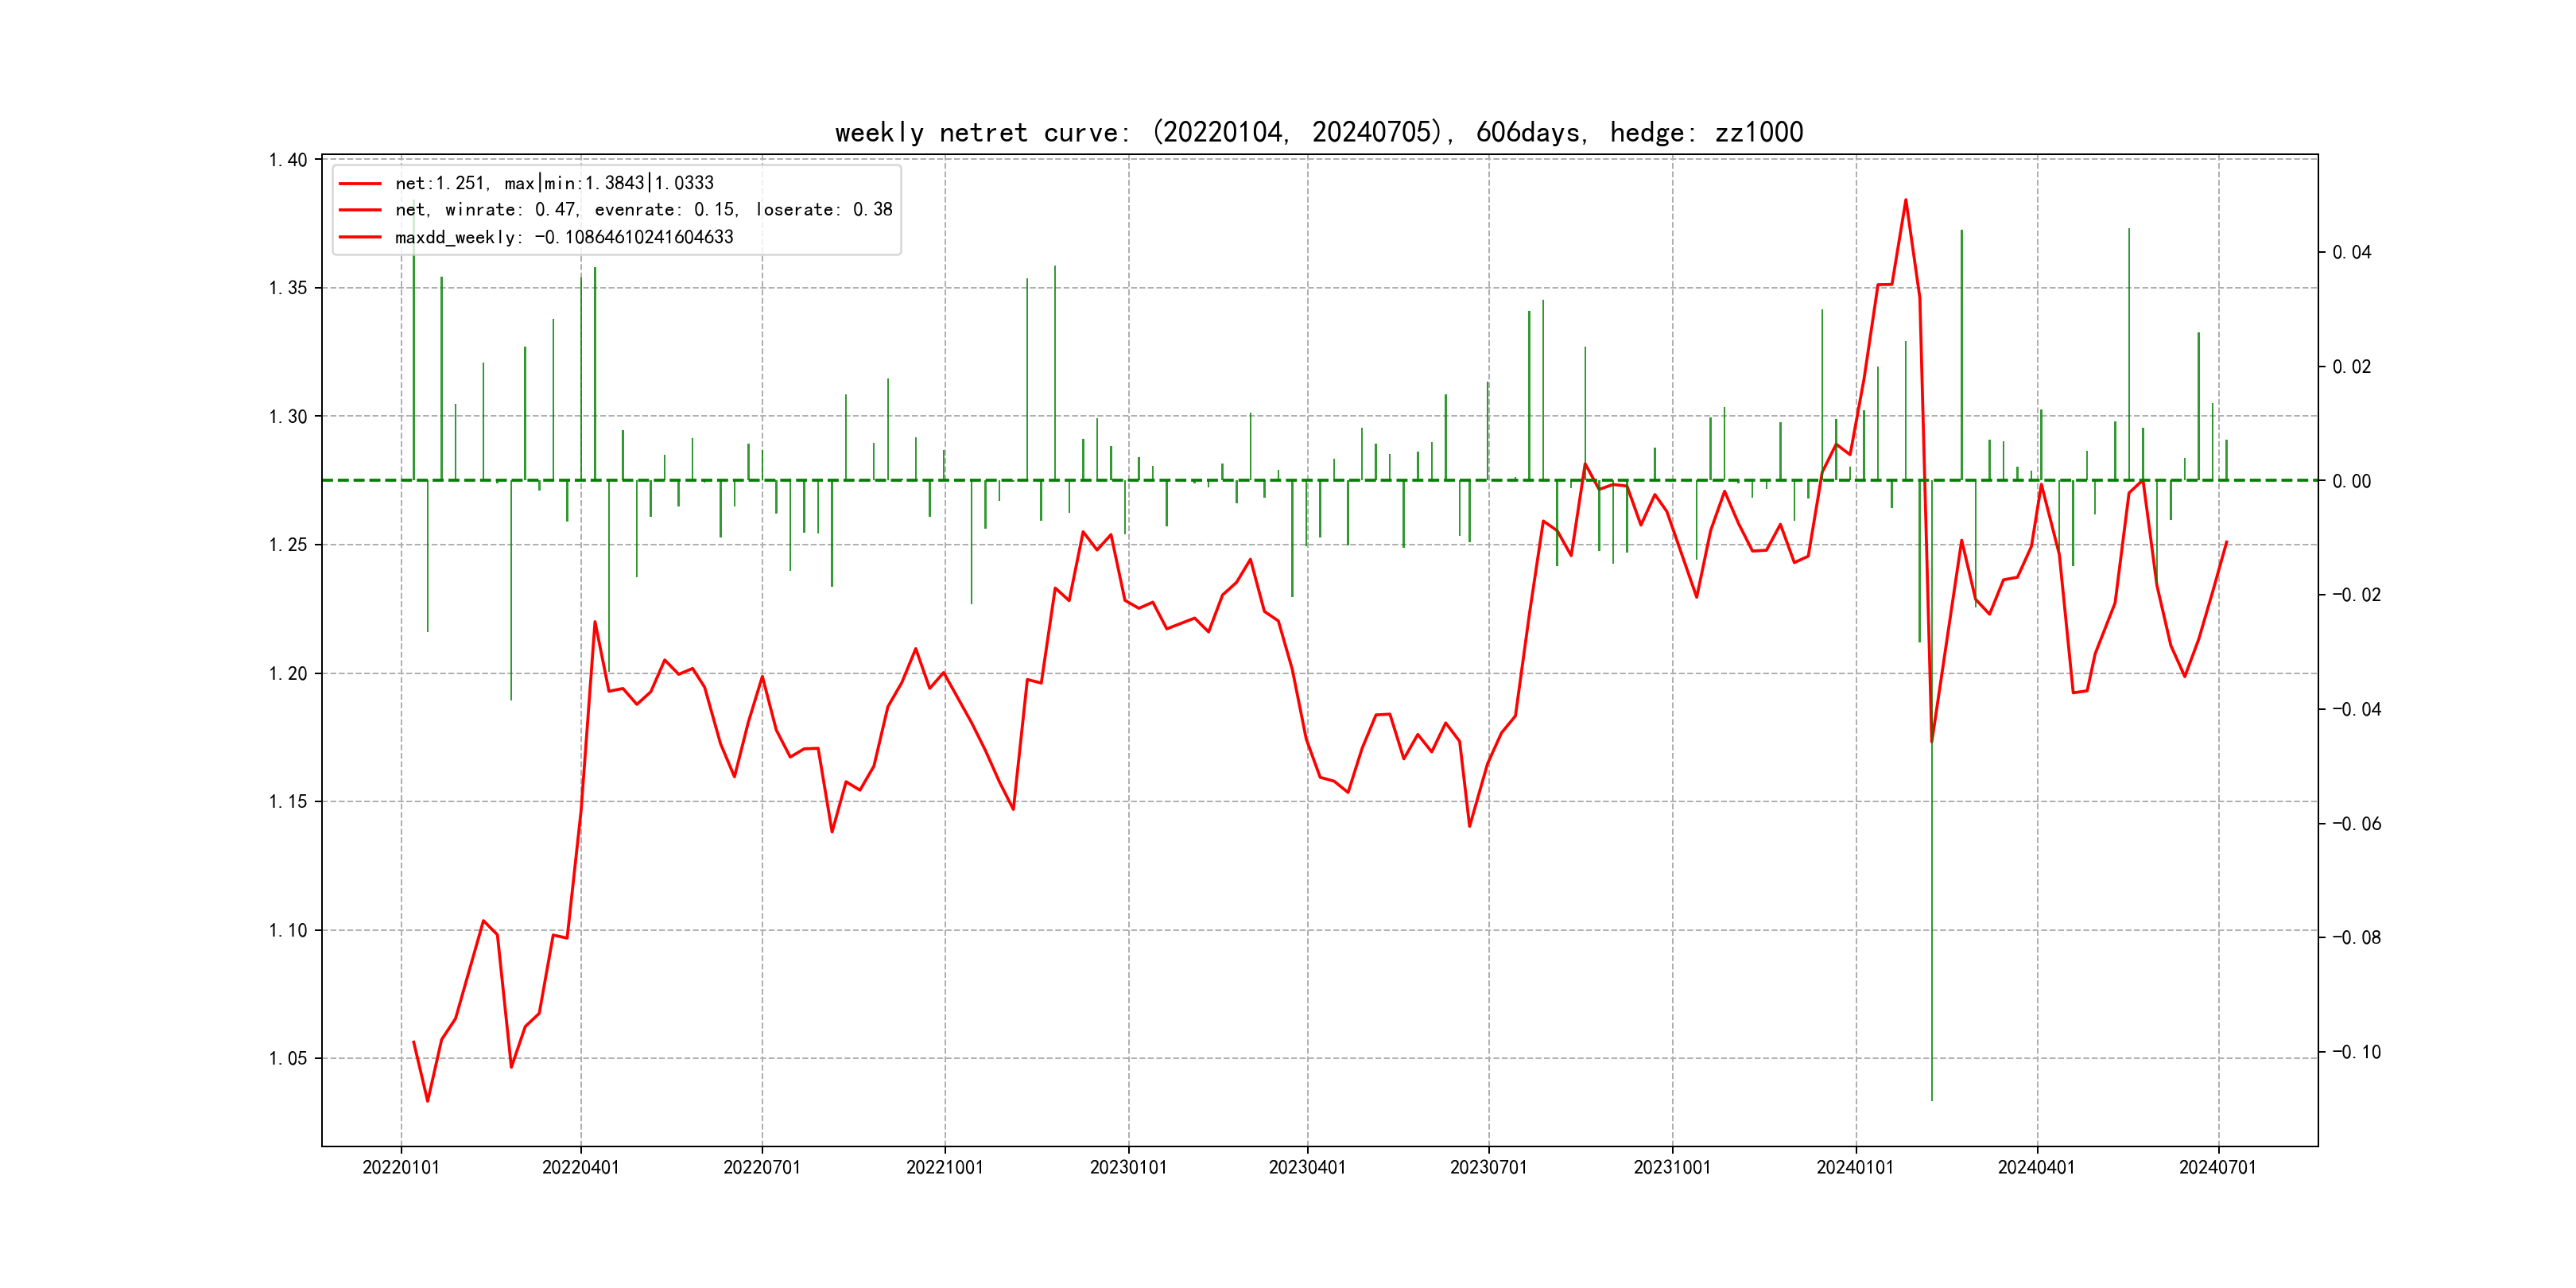Image resolution: width=2576 pixels, height=1288 pixels.
Task: Click the maxdd_weekly legend entry text
Action: [x=564, y=237]
